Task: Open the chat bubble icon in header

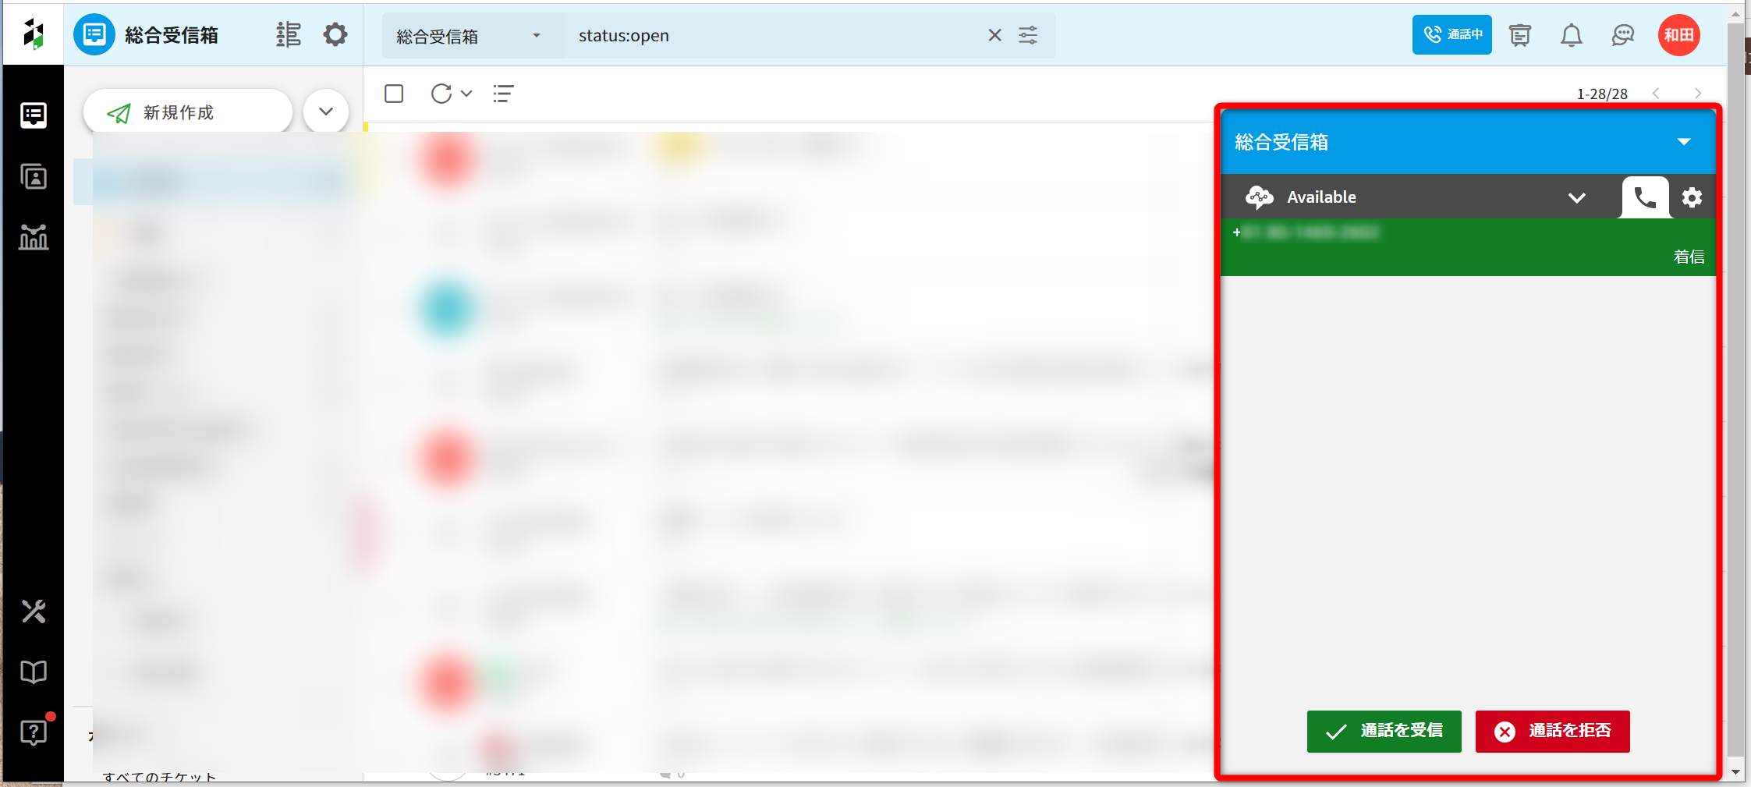Action: [x=1622, y=35]
